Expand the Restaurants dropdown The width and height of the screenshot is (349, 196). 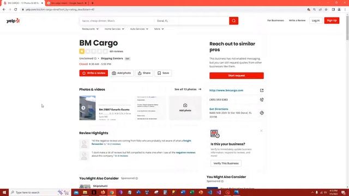coord(90,29)
